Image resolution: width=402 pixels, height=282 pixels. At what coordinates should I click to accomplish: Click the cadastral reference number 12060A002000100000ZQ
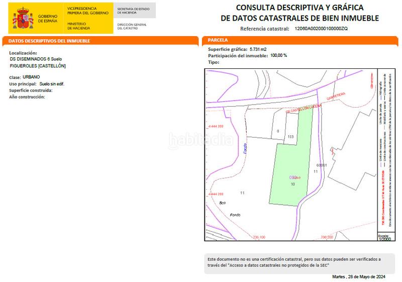coord(321,29)
